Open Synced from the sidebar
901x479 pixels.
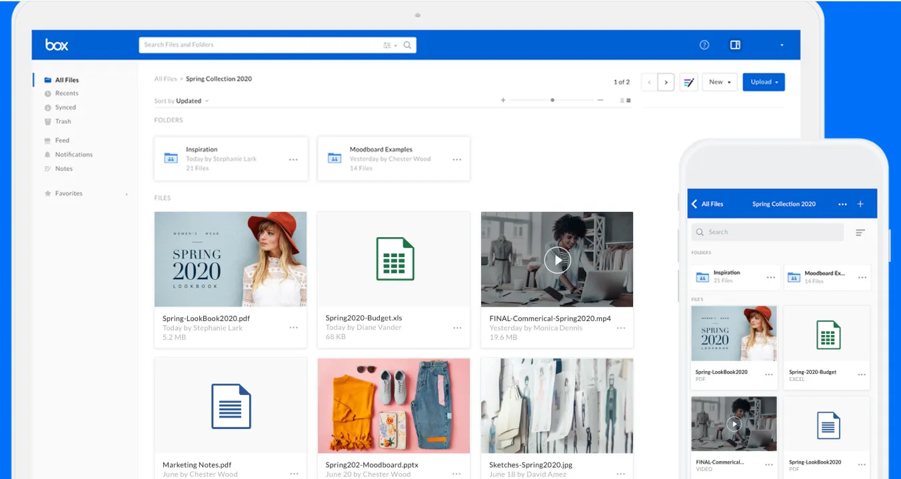click(65, 107)
